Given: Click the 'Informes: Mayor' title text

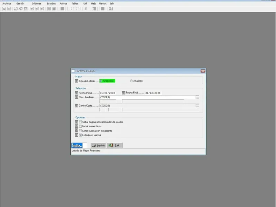Looking at the screenshot, I should [x=86, y=71].
